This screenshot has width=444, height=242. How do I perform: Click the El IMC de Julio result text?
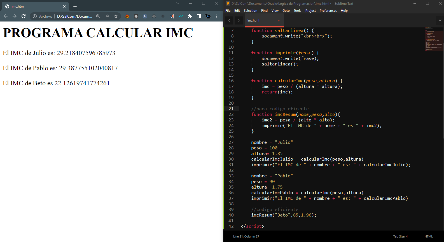point(59,53)
